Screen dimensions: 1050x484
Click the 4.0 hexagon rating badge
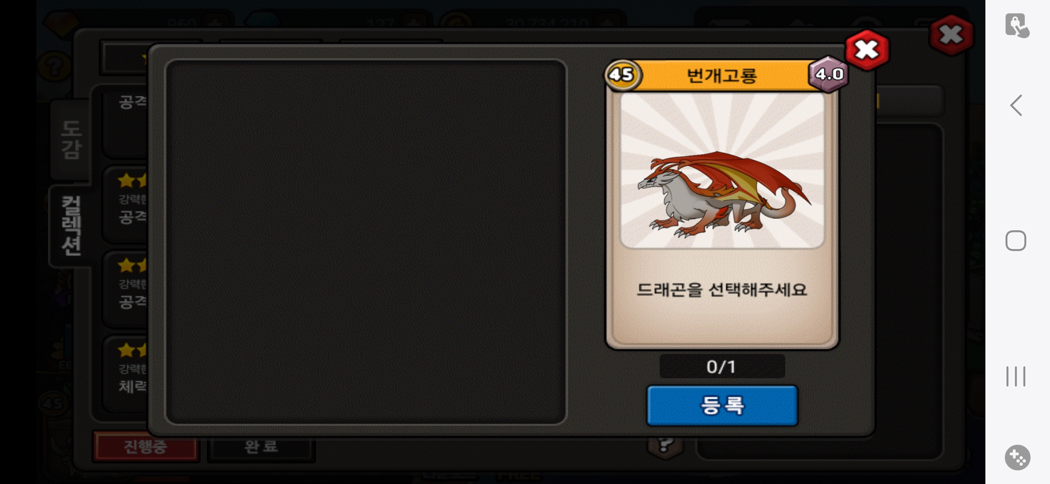(x=829, y=74)
